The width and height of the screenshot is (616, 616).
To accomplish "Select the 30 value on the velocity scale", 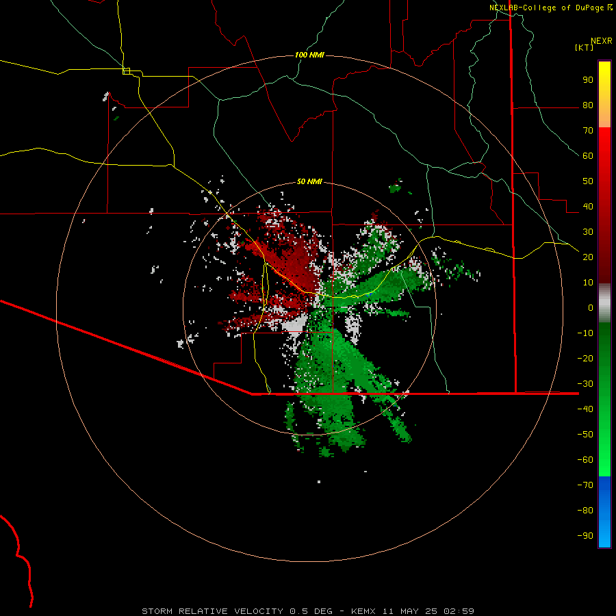I will coord(588,232).
